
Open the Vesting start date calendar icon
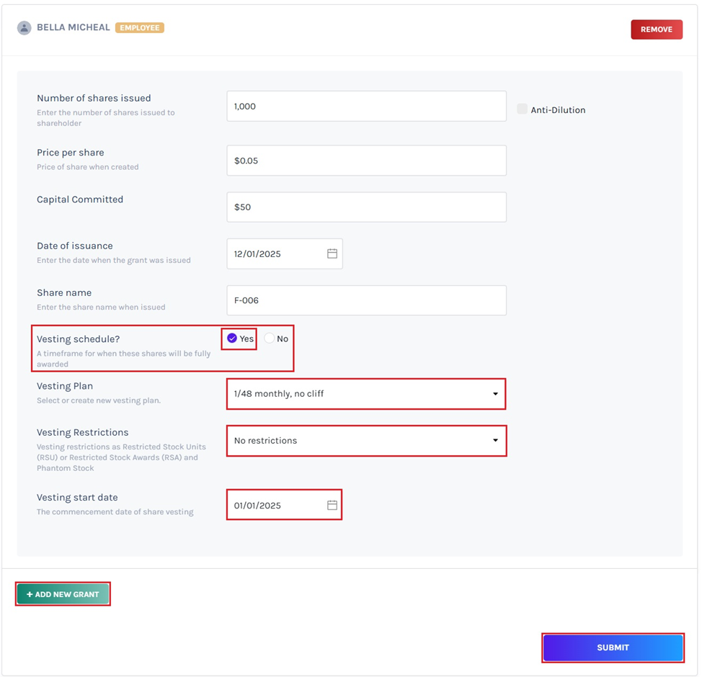coord(332,505)
